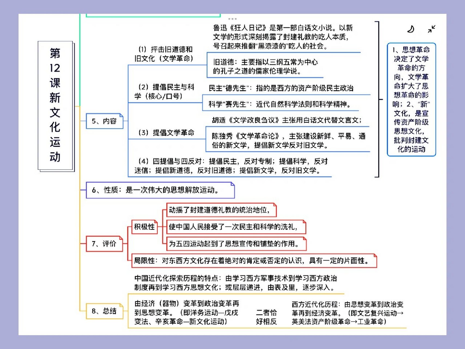
Task: Click '(3) 提倡文学革命' branch text
Action: tap(166, 133)
